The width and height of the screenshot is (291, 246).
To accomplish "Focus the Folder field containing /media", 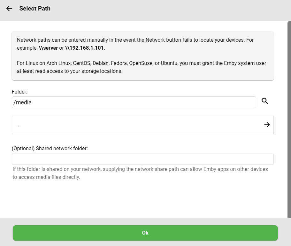I will tap(134, 102).
